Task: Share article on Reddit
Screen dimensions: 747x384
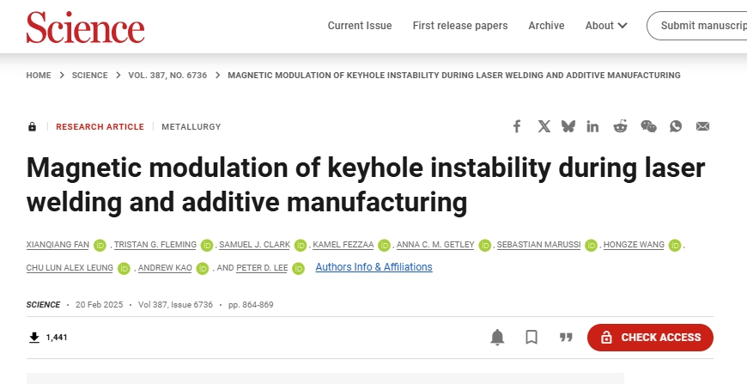Action: [x=620, y=126]
